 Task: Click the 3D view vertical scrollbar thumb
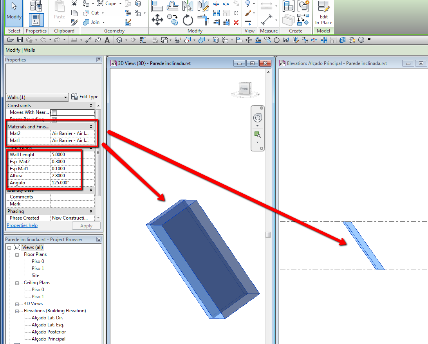coord(268,234)
